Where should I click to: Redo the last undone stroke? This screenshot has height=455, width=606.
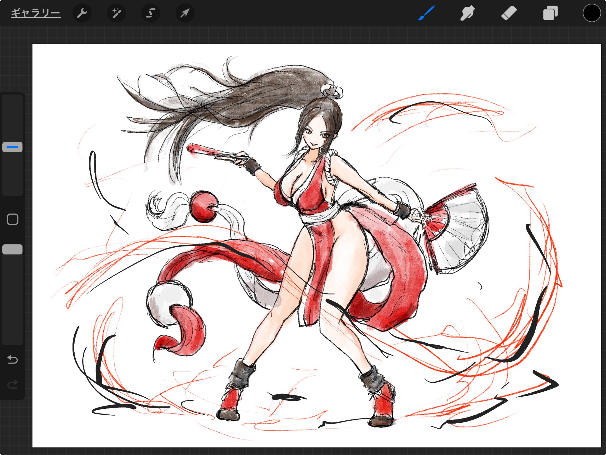[12, 384]
